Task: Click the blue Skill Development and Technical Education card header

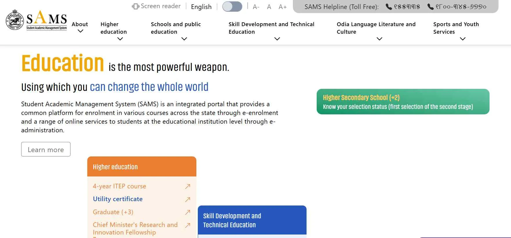Action: [x=252, y=220]
